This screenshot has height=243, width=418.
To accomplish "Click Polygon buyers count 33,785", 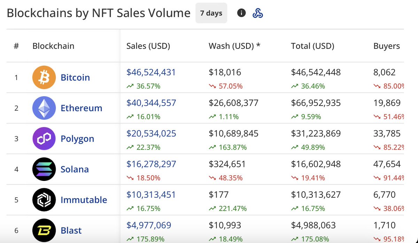I will click(x=387, y=134).
